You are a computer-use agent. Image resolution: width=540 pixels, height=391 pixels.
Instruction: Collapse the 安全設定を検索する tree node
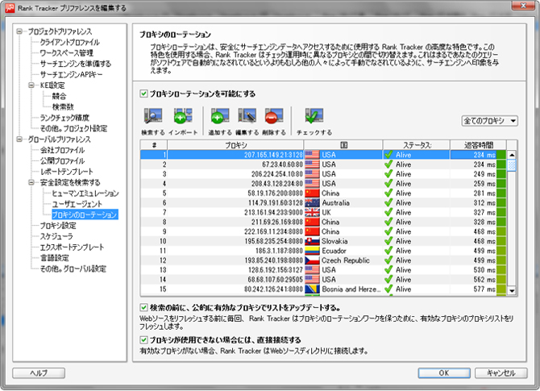pyautogui.click(x=31, y=182)
